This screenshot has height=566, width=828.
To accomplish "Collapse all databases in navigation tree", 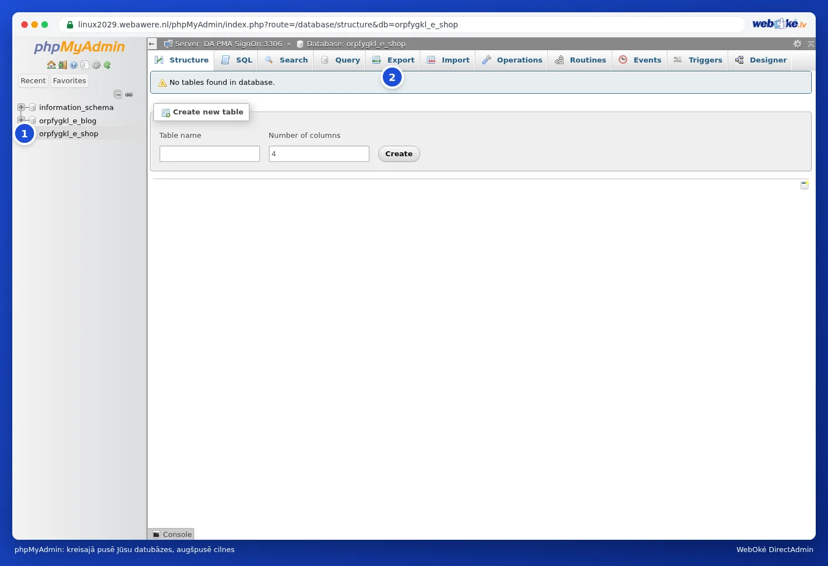I will pyautogui.click(x=118, y=94).
